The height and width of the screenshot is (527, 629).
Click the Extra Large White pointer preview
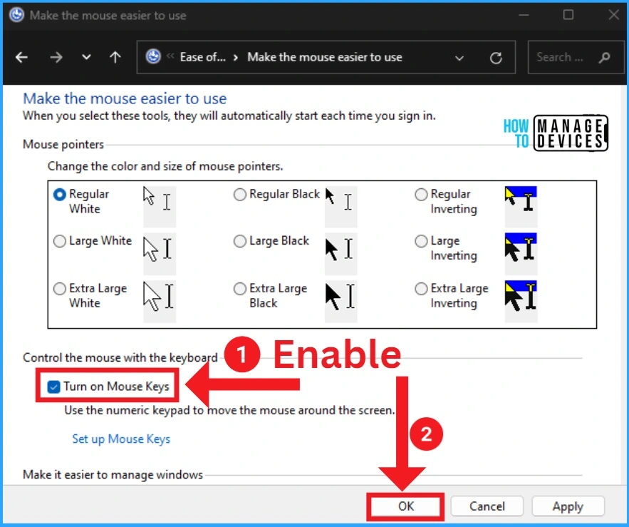click(160, 301)
